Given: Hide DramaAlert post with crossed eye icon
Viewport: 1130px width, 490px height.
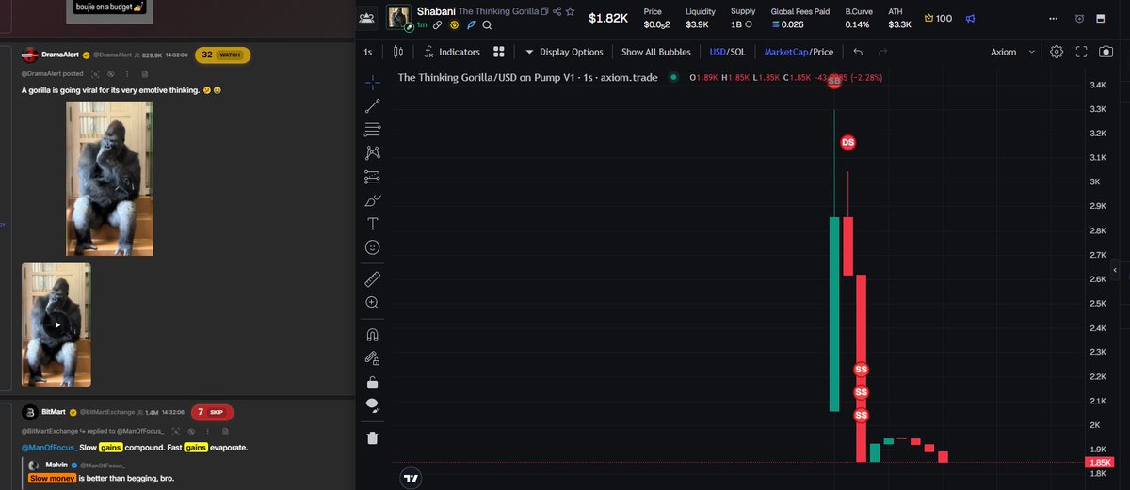Looking at the screenshot, I should point(111,72).
